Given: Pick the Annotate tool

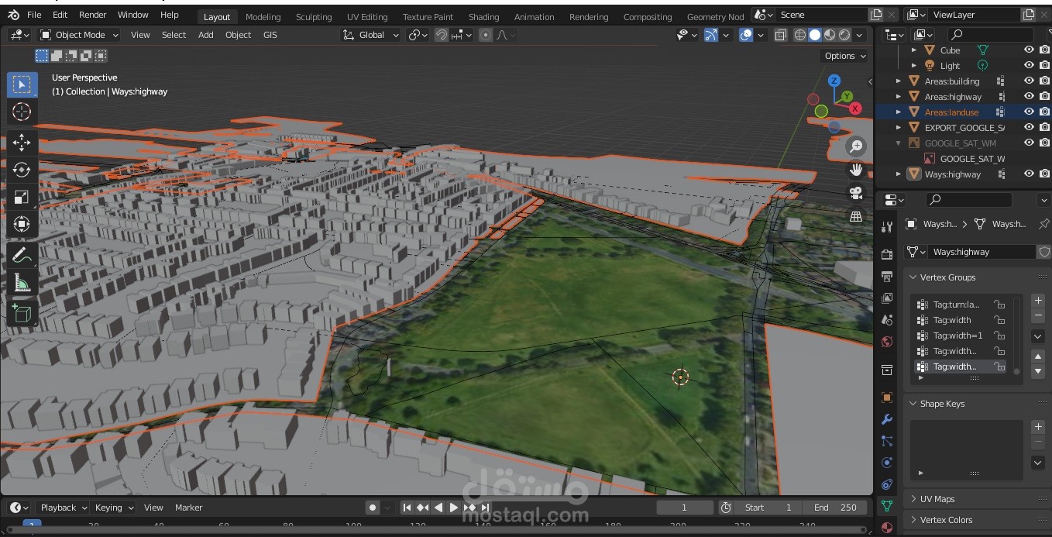Looking at the screenshot, I should (22, 255).
